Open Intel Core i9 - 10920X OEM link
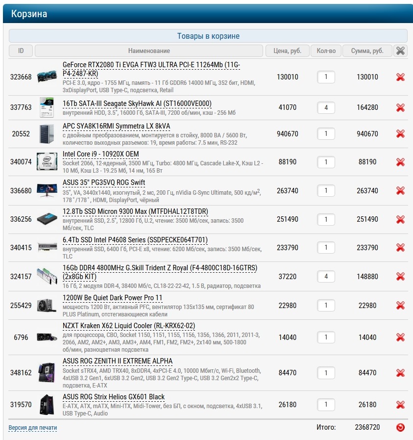 pyautogui.click(x=100, y=154)
